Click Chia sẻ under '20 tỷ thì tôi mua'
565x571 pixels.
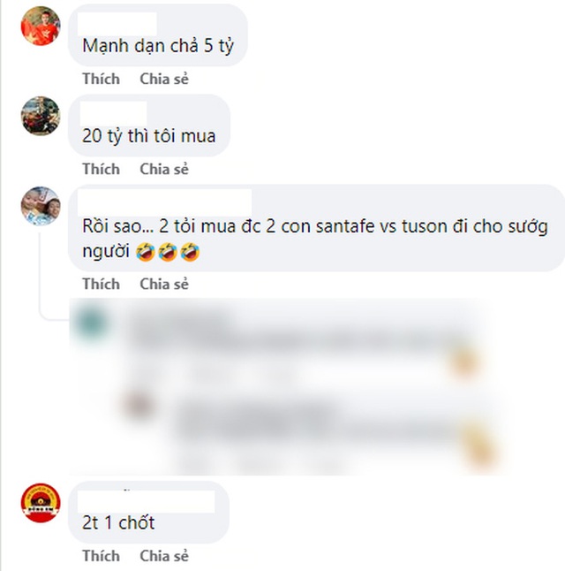164,169
